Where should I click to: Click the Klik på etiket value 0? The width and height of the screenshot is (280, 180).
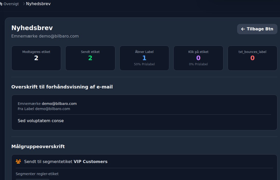(198, 58)
